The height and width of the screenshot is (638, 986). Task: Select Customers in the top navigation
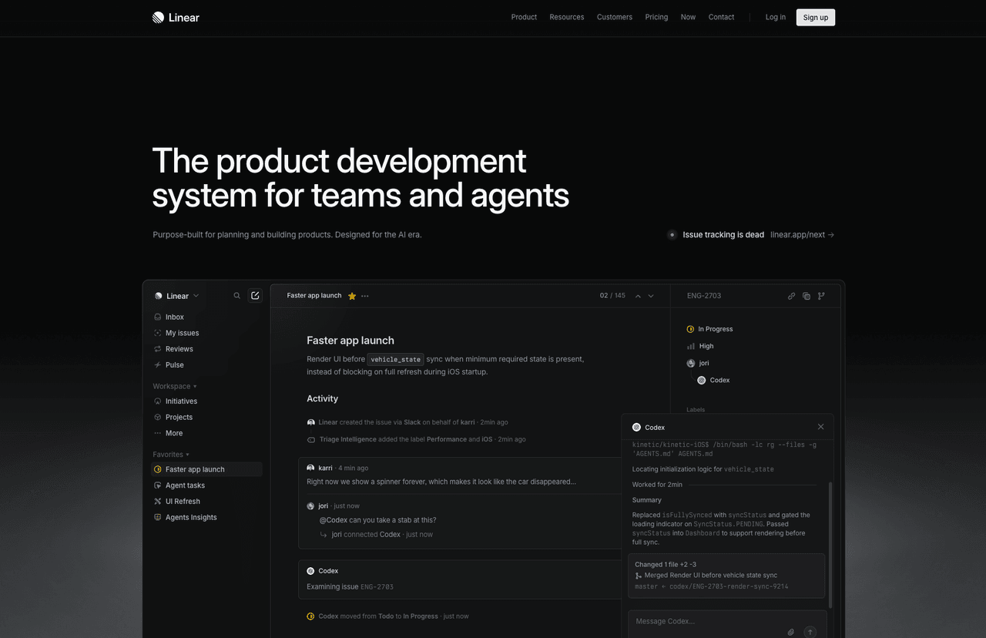click(x=614, y=17)
